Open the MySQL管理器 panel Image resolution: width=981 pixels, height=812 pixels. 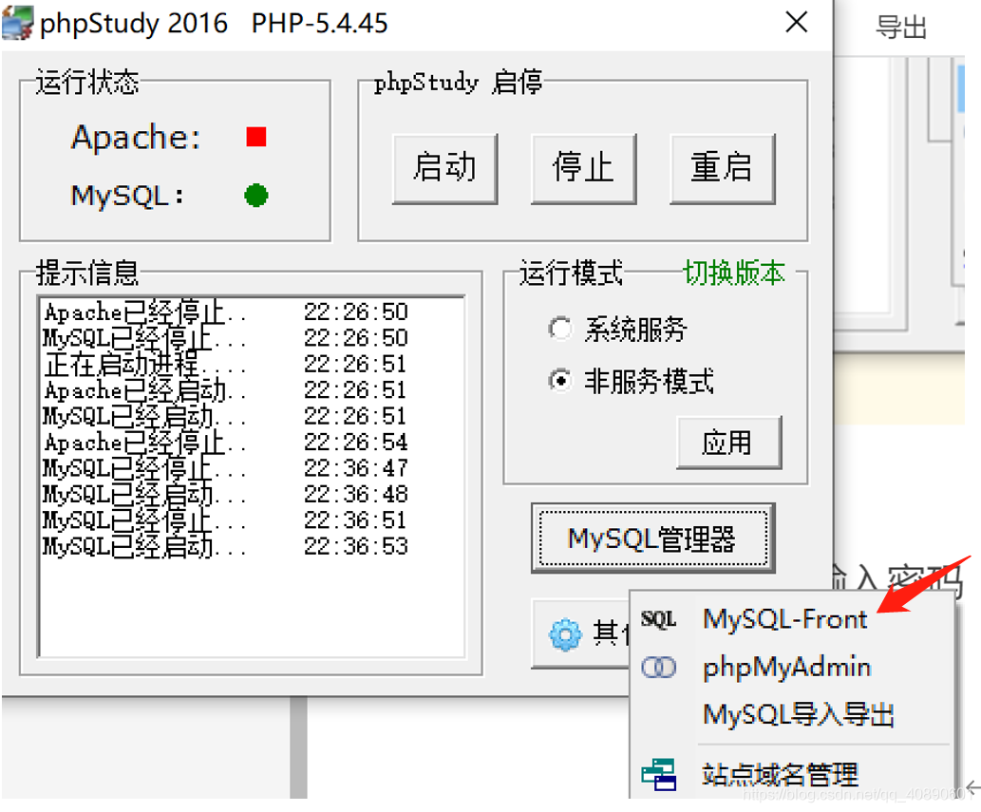[x=652, y=537]
